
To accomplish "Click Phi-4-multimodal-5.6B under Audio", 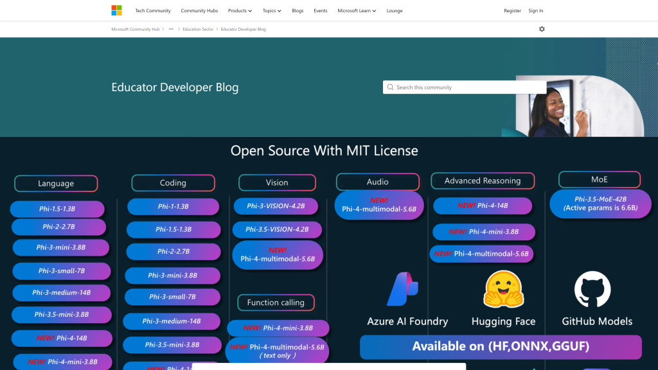I will [x=379, y=205].
